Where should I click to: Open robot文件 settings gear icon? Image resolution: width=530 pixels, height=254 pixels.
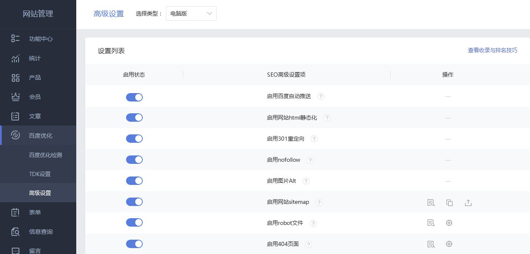[449, 223]
